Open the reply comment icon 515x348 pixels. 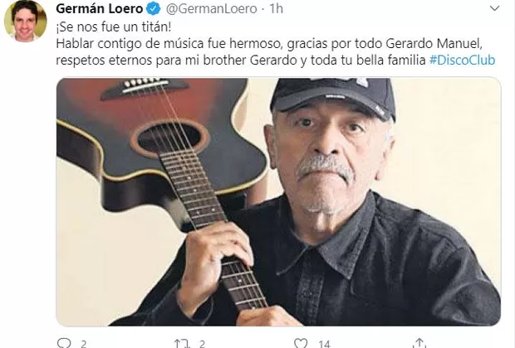(64, 343)
